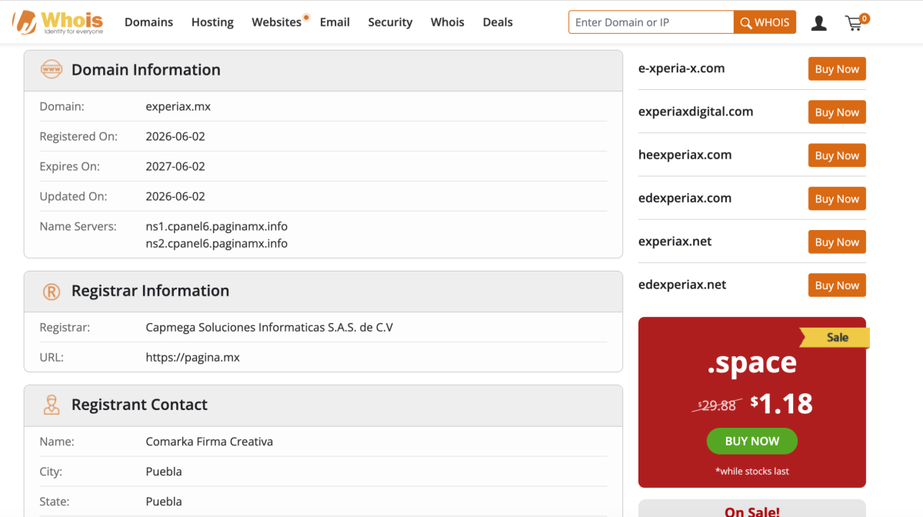This screenshot has height=517, width=923.
Task: Open the Websites menu
Action: (x=277, y=22)
